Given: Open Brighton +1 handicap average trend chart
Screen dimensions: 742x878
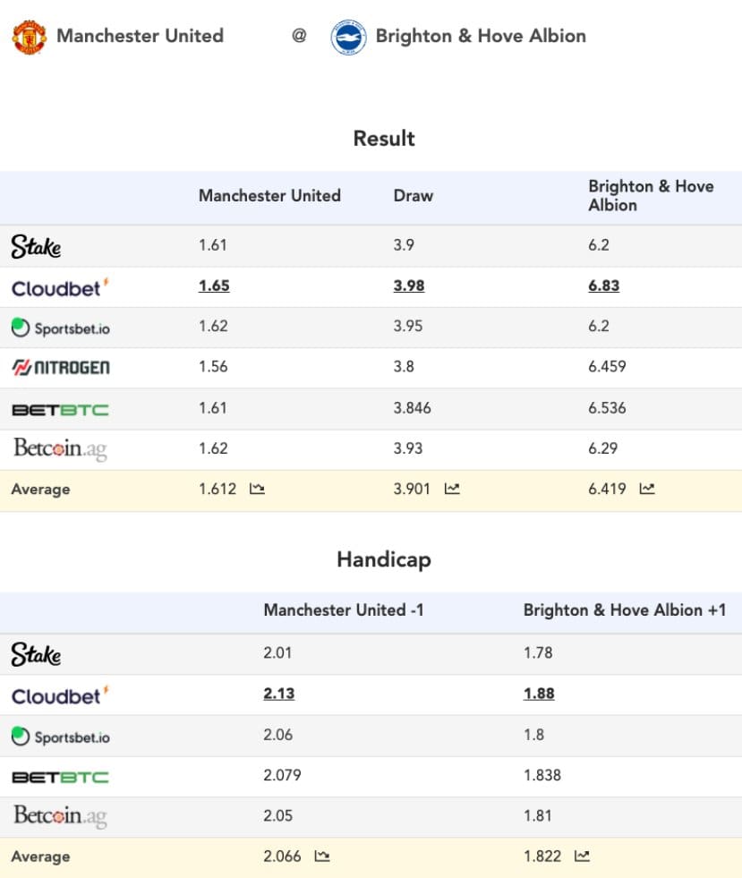Looking at the screenshot, I should (x=582, y=857).
